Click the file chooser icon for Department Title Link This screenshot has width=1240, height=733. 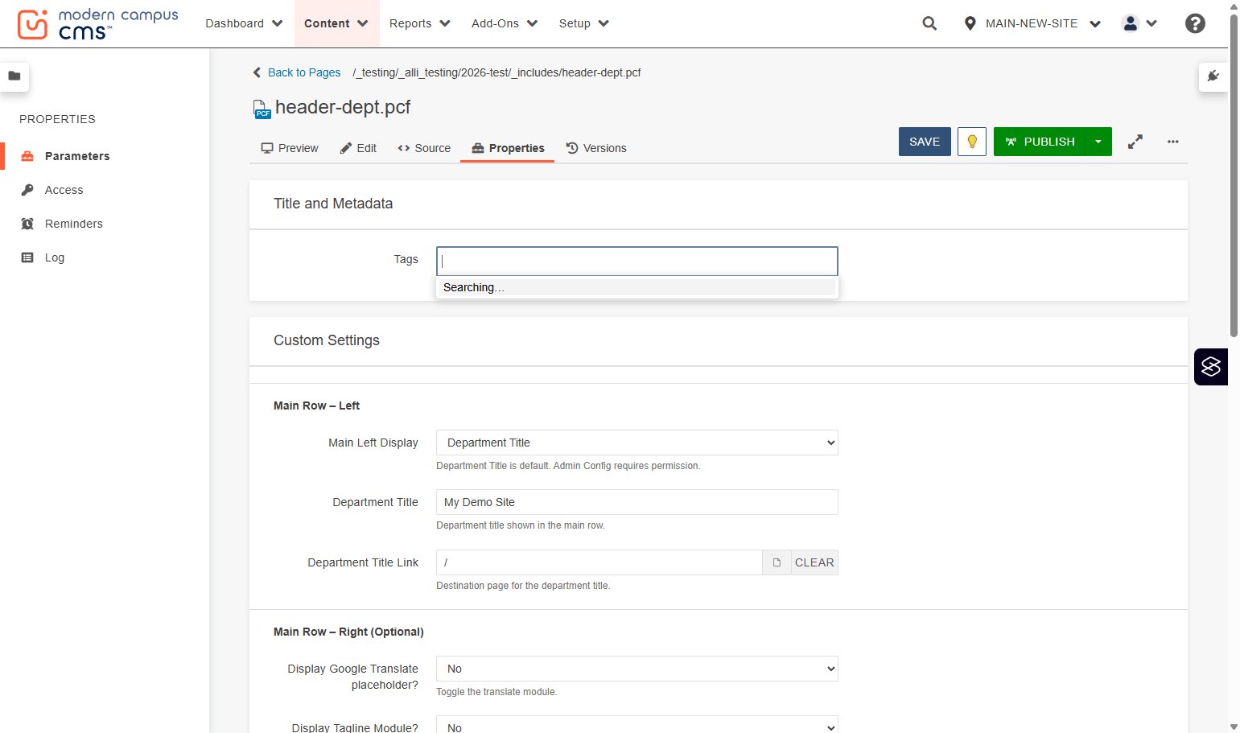(x=777, y=562)
